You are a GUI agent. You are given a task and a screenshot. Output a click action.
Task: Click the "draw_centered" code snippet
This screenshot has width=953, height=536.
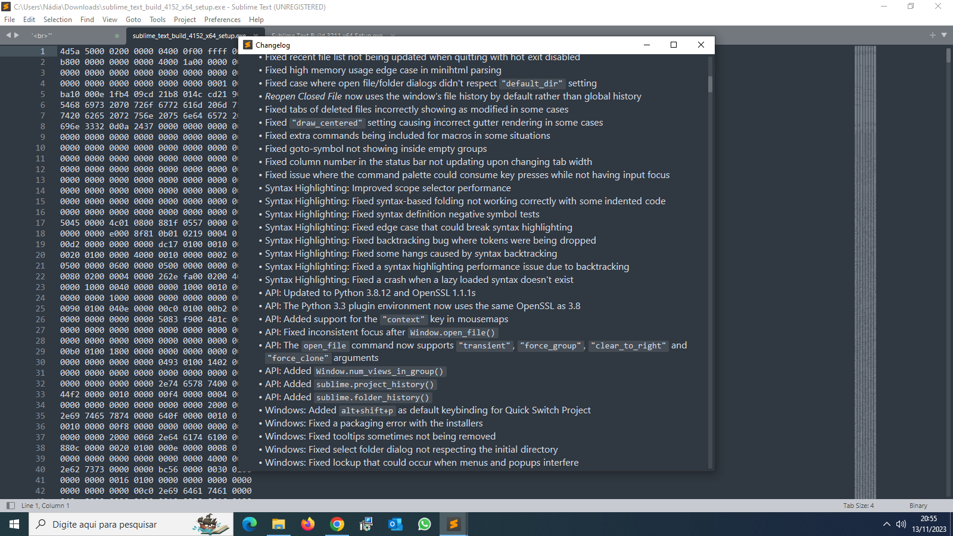pos(327,123)
